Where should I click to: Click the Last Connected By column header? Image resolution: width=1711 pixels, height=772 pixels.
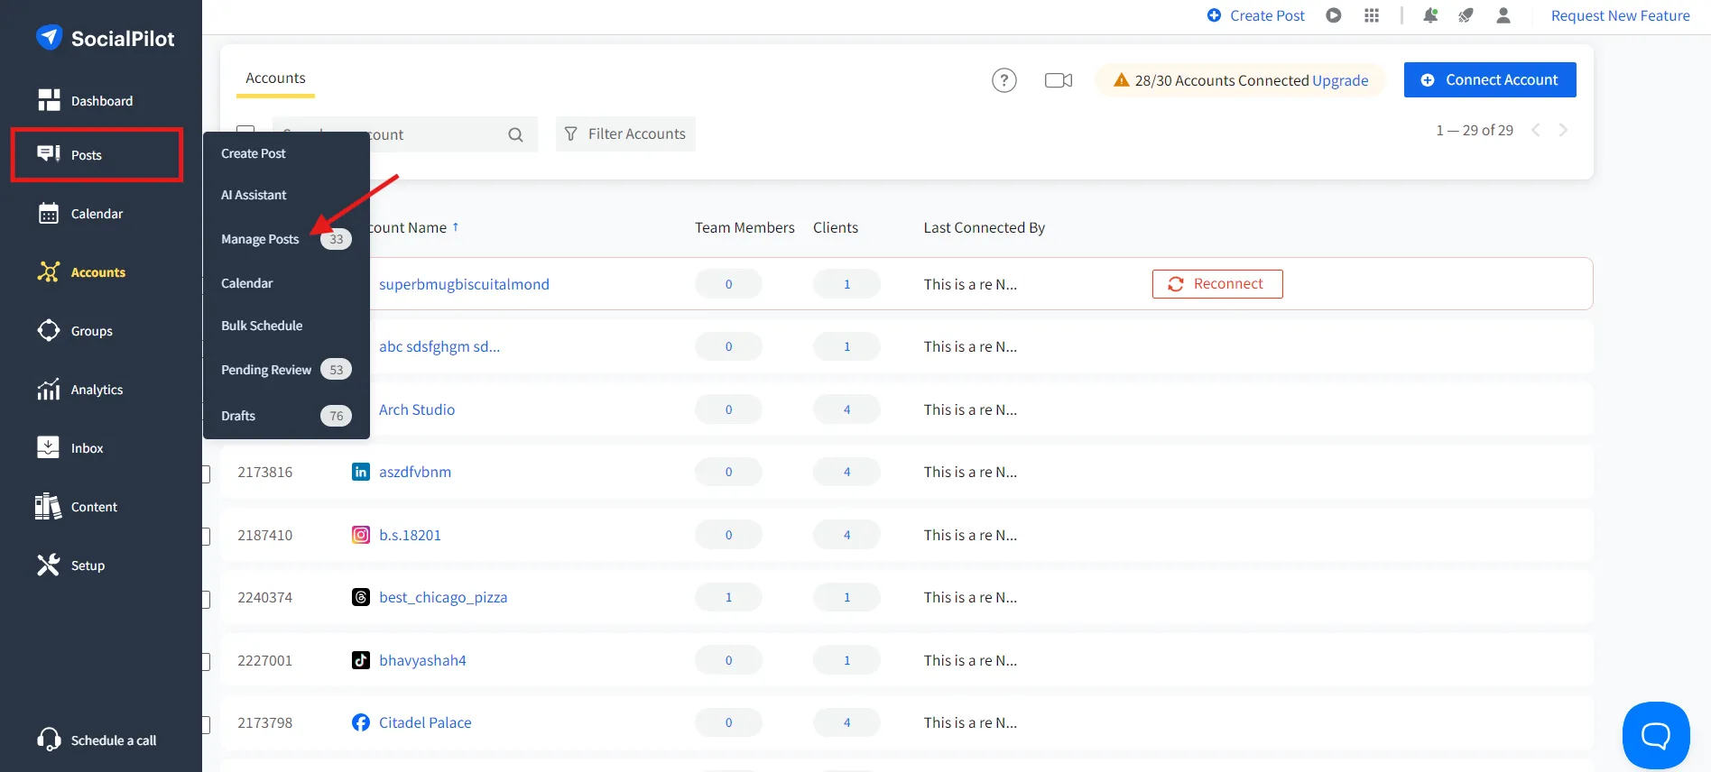[x=984, y=227]
